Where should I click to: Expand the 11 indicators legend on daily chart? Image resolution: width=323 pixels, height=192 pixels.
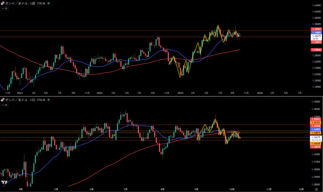(x=4, y=105)
